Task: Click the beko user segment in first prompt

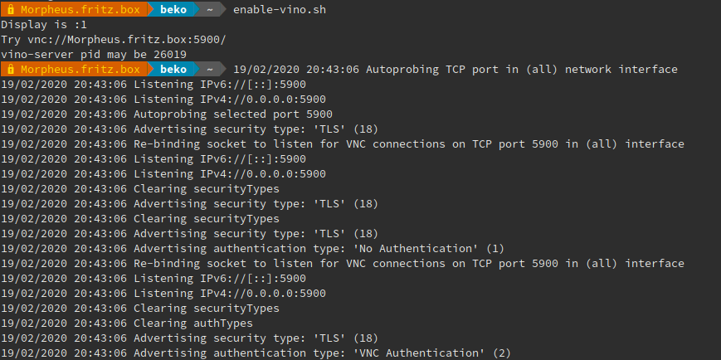Action: pyautogui.click(x=173, y=10)
